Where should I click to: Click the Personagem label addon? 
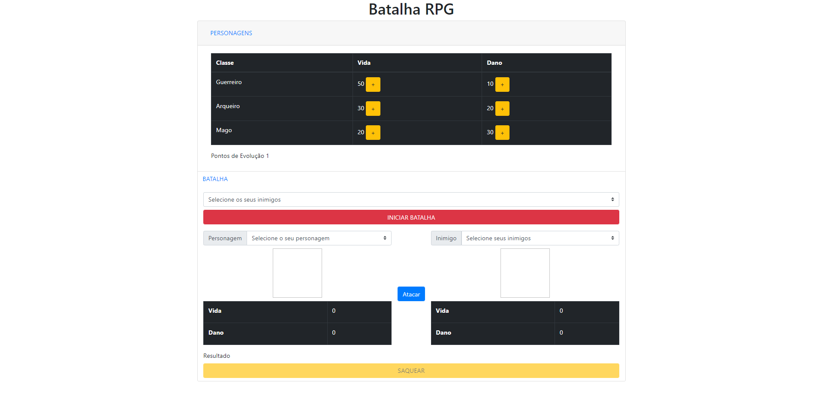click(225, 238)
